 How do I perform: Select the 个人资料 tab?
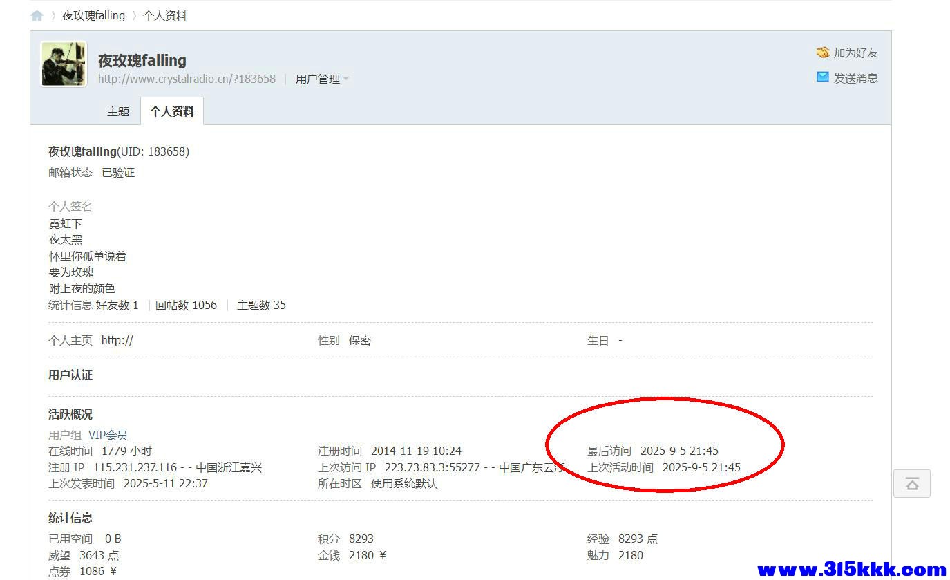[x=172, y=111]
